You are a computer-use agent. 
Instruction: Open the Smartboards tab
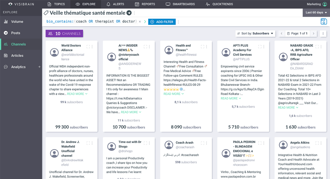click(x=181, y=4)
